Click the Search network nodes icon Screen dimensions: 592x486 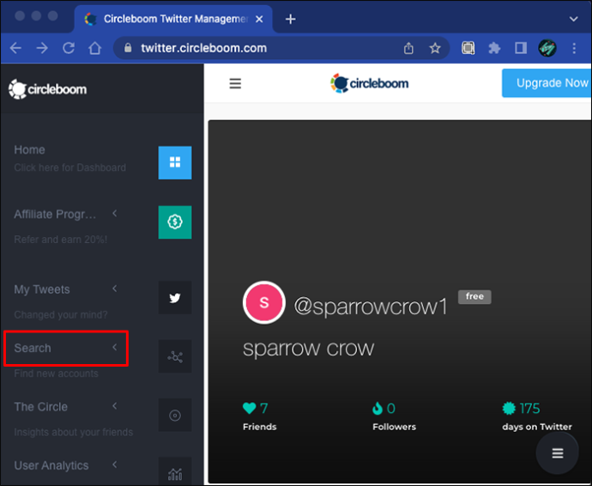(175, 356)
